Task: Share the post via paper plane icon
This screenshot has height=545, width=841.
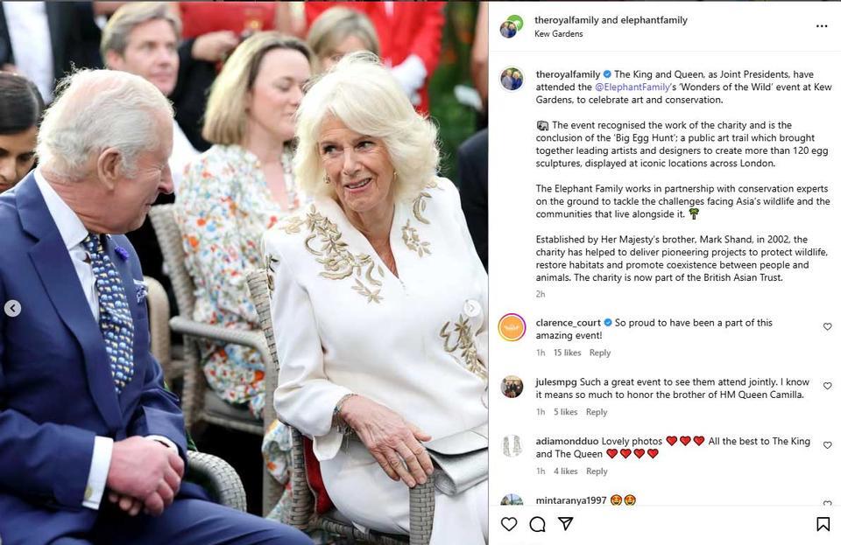Action: 565,523
